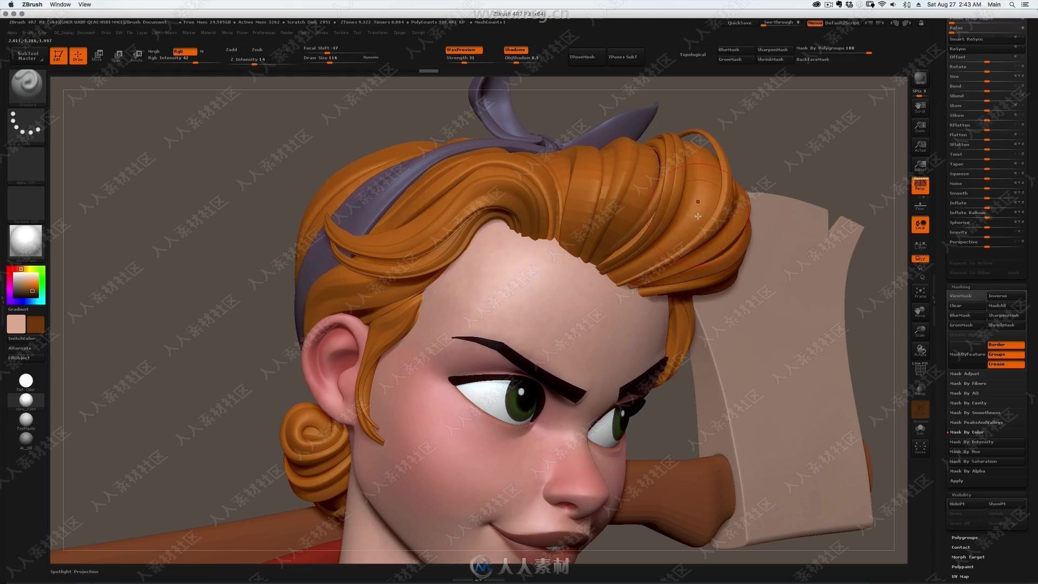Click the Solo mode icon
This screenshot has width=1038, height=584.
coord(920,429)
